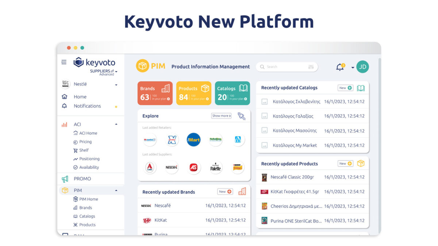Viewport: 438px width, 246px height.
Task: Add a new product with New button
Action: point(345,164)
